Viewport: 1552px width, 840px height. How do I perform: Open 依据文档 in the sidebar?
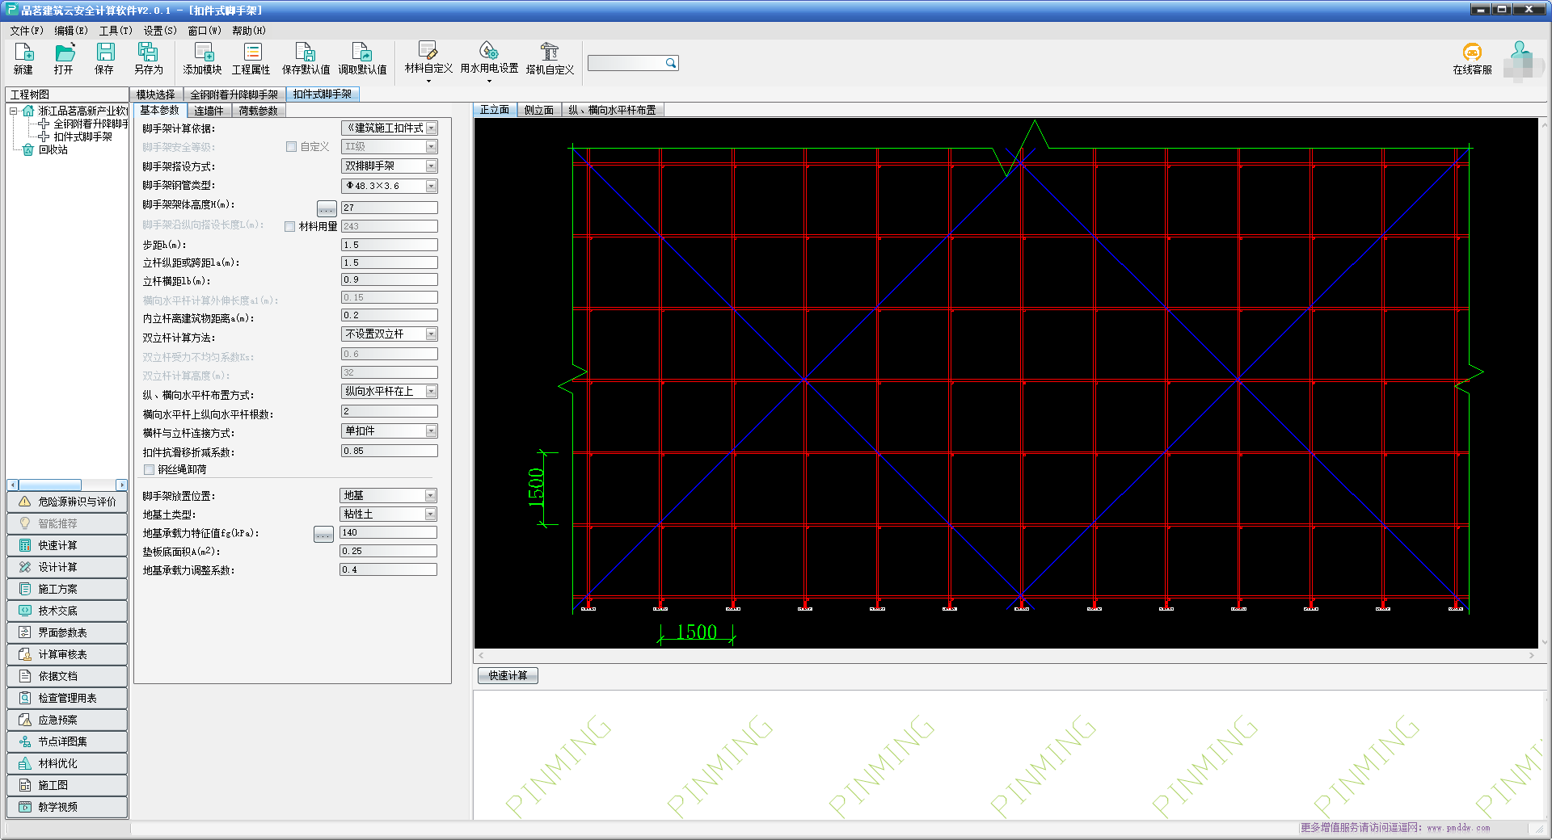(67, 676)
